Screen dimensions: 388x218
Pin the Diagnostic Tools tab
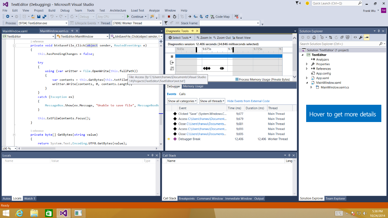pos(192,31)
